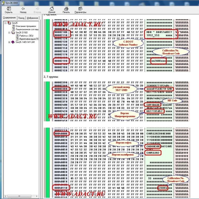Click hex address 00002190
This screenshot has height=199, width=199.
point(61,61)
